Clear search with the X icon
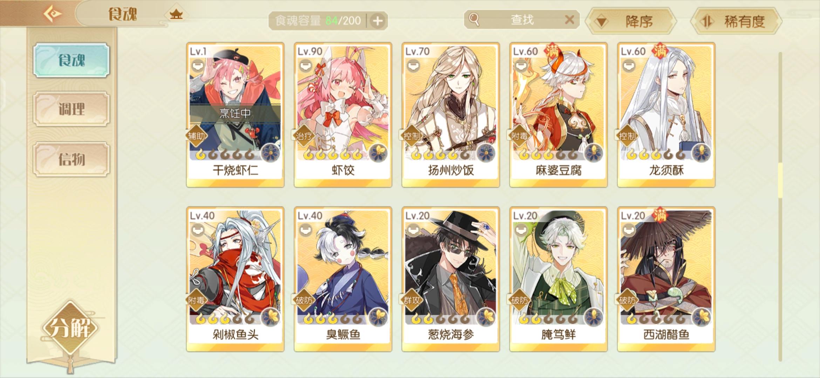The image size is (820, 378). click(x=569, y=20)
